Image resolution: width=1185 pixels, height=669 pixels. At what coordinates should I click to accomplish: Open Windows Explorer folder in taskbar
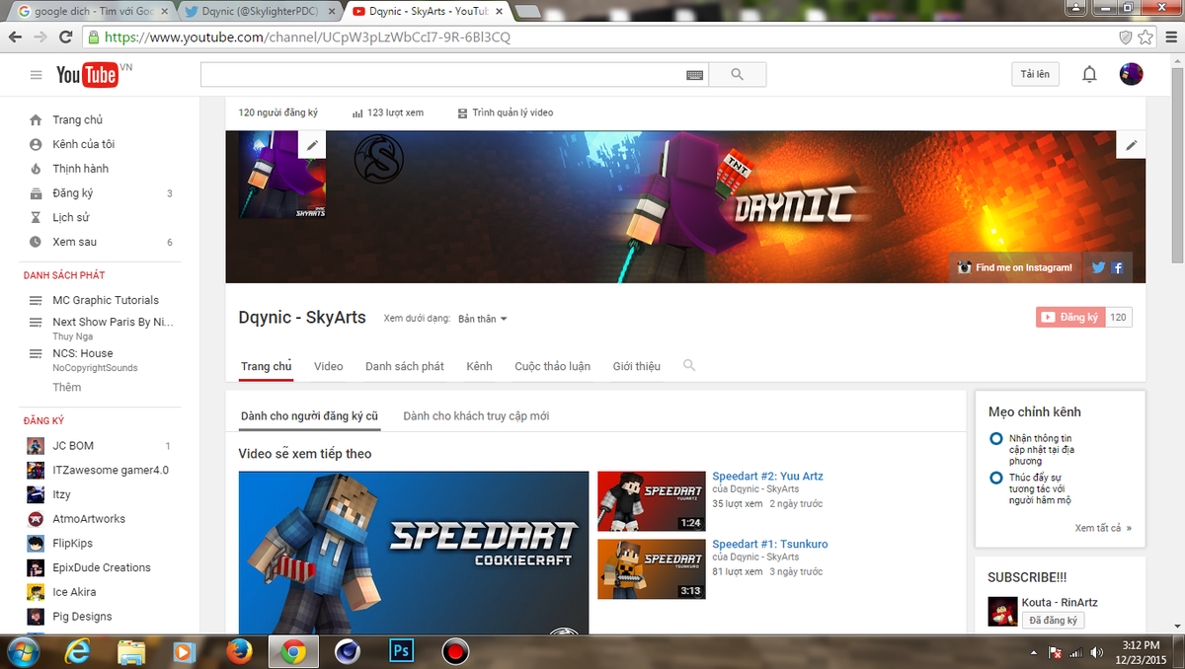click(132, 651)
